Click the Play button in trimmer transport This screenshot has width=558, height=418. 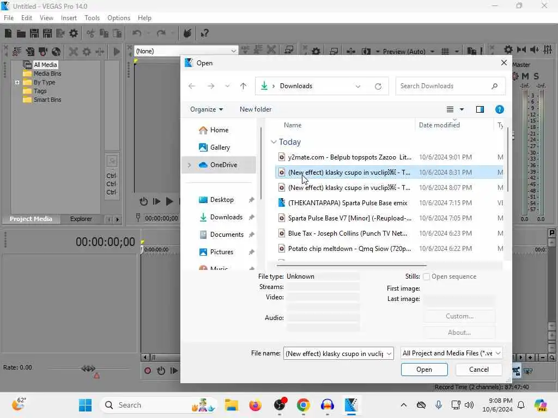click(x=169, y=201)
